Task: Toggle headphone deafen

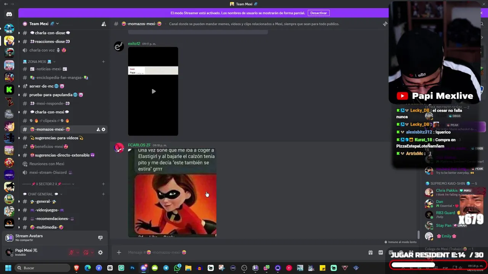Action: coord(86,252)
